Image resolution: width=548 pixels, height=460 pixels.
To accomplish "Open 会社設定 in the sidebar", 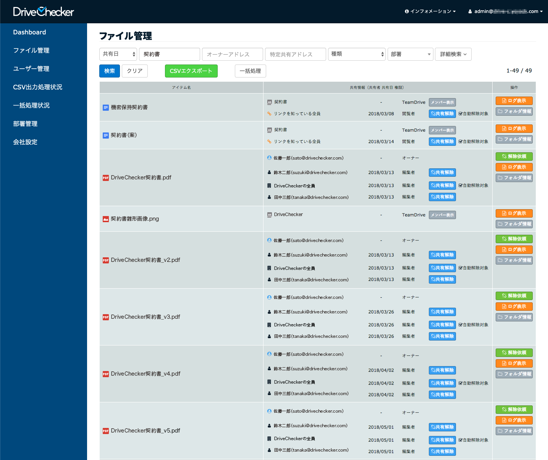I will tap(25, 142).
